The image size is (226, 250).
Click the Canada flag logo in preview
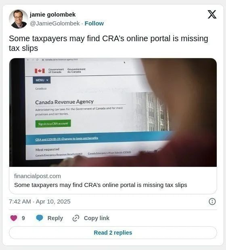point(40,71)
